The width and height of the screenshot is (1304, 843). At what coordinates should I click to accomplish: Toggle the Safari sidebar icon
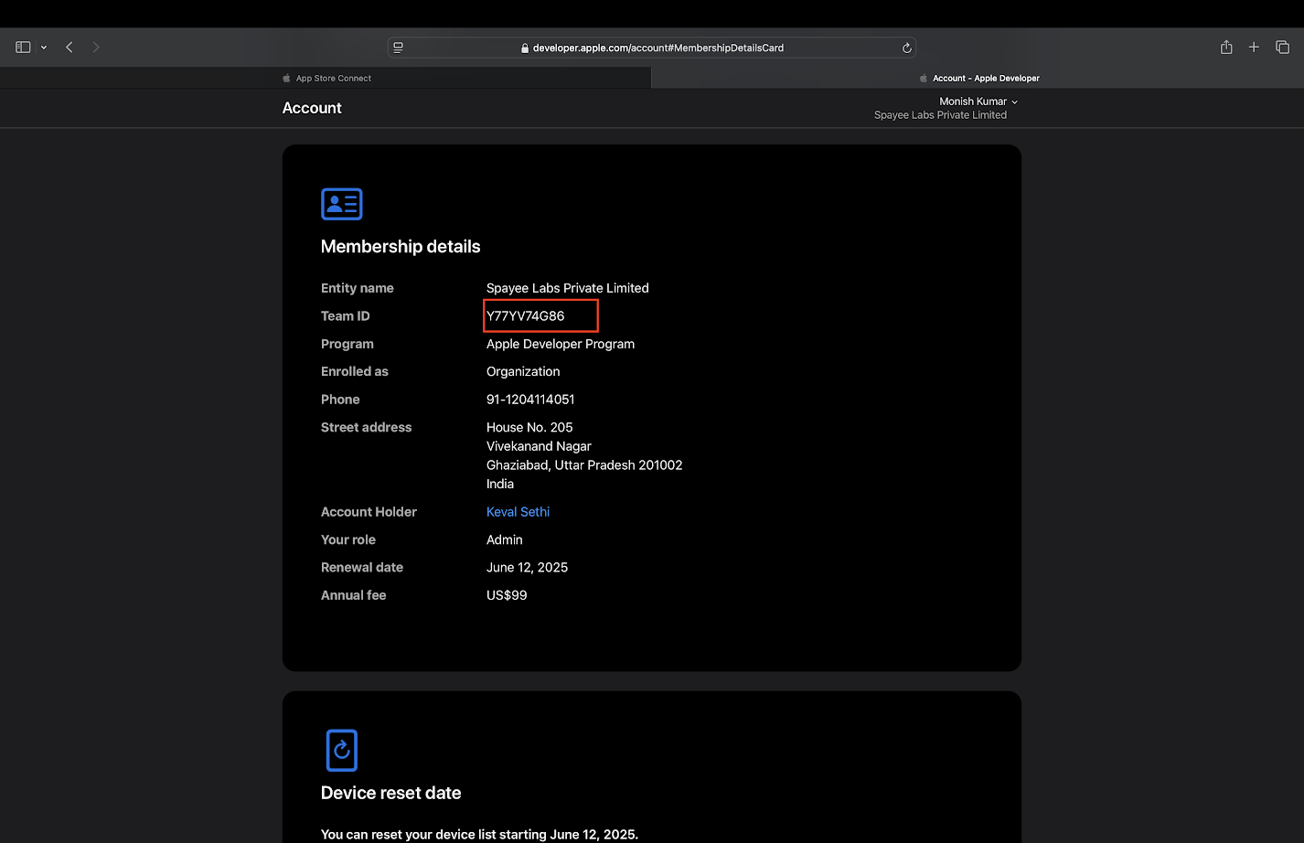point(23,48)
